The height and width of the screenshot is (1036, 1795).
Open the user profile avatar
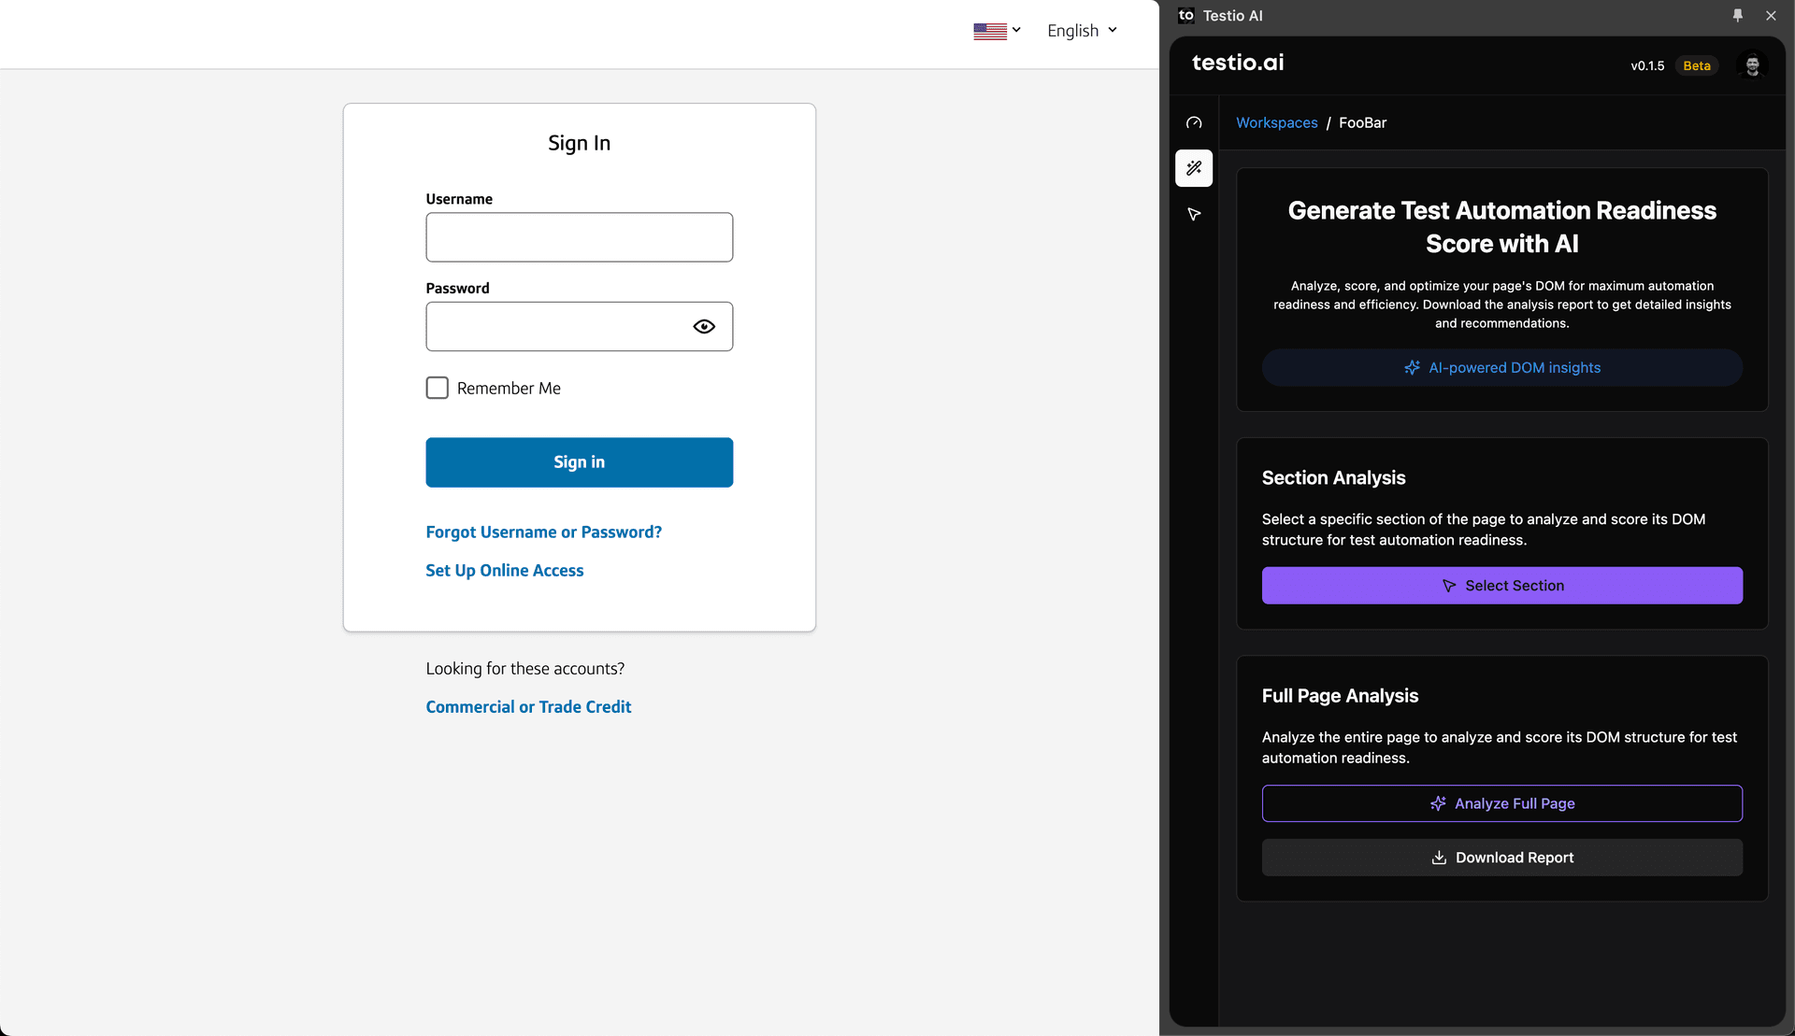pyautogui.click(x=1752, y=65)
